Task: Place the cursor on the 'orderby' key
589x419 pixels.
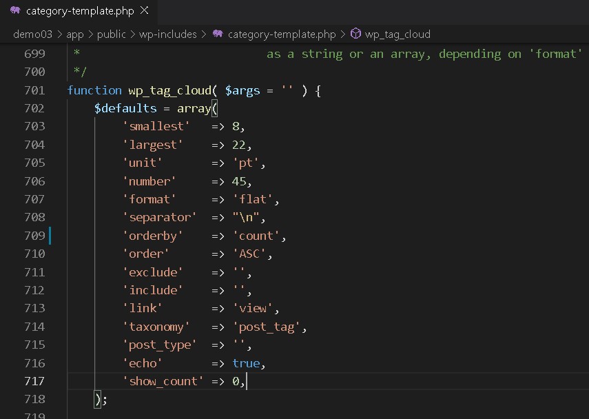Action: [153, 236]
